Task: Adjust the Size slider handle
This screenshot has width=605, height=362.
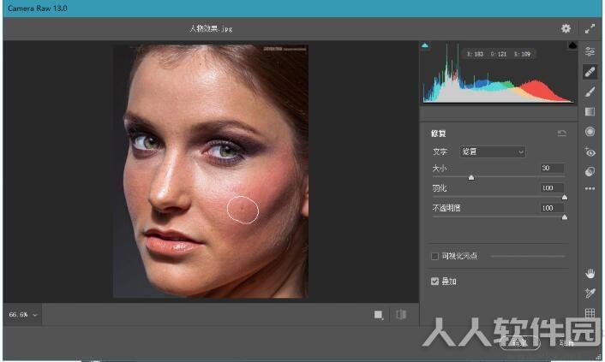Action: (x=471, y=177)
